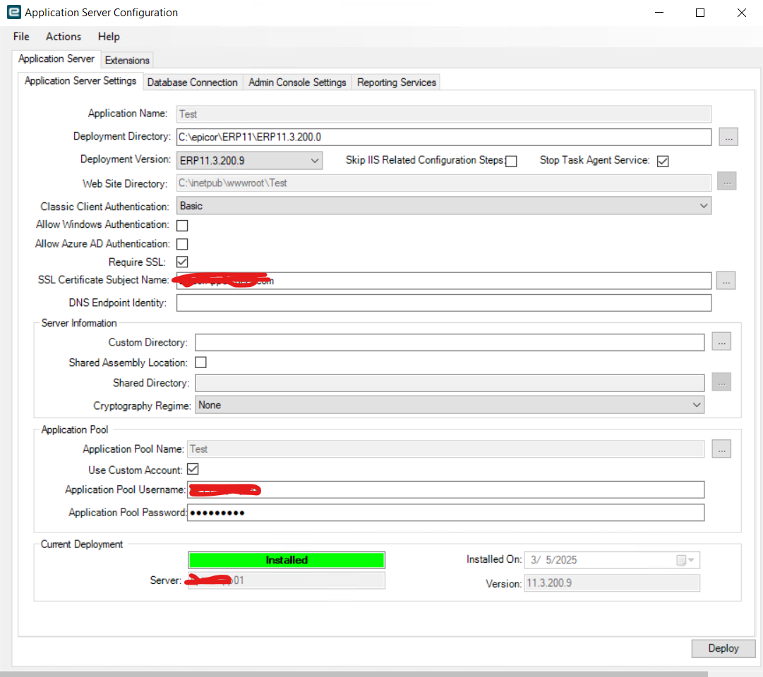
Task: Browse for a Shared Directory
Action: (x=721, y=382)
